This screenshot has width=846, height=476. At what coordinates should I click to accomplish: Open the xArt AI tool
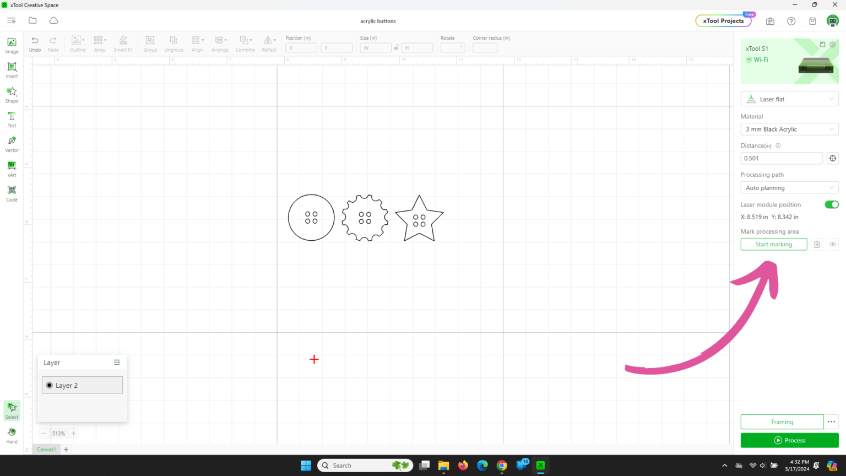(12, 169)
